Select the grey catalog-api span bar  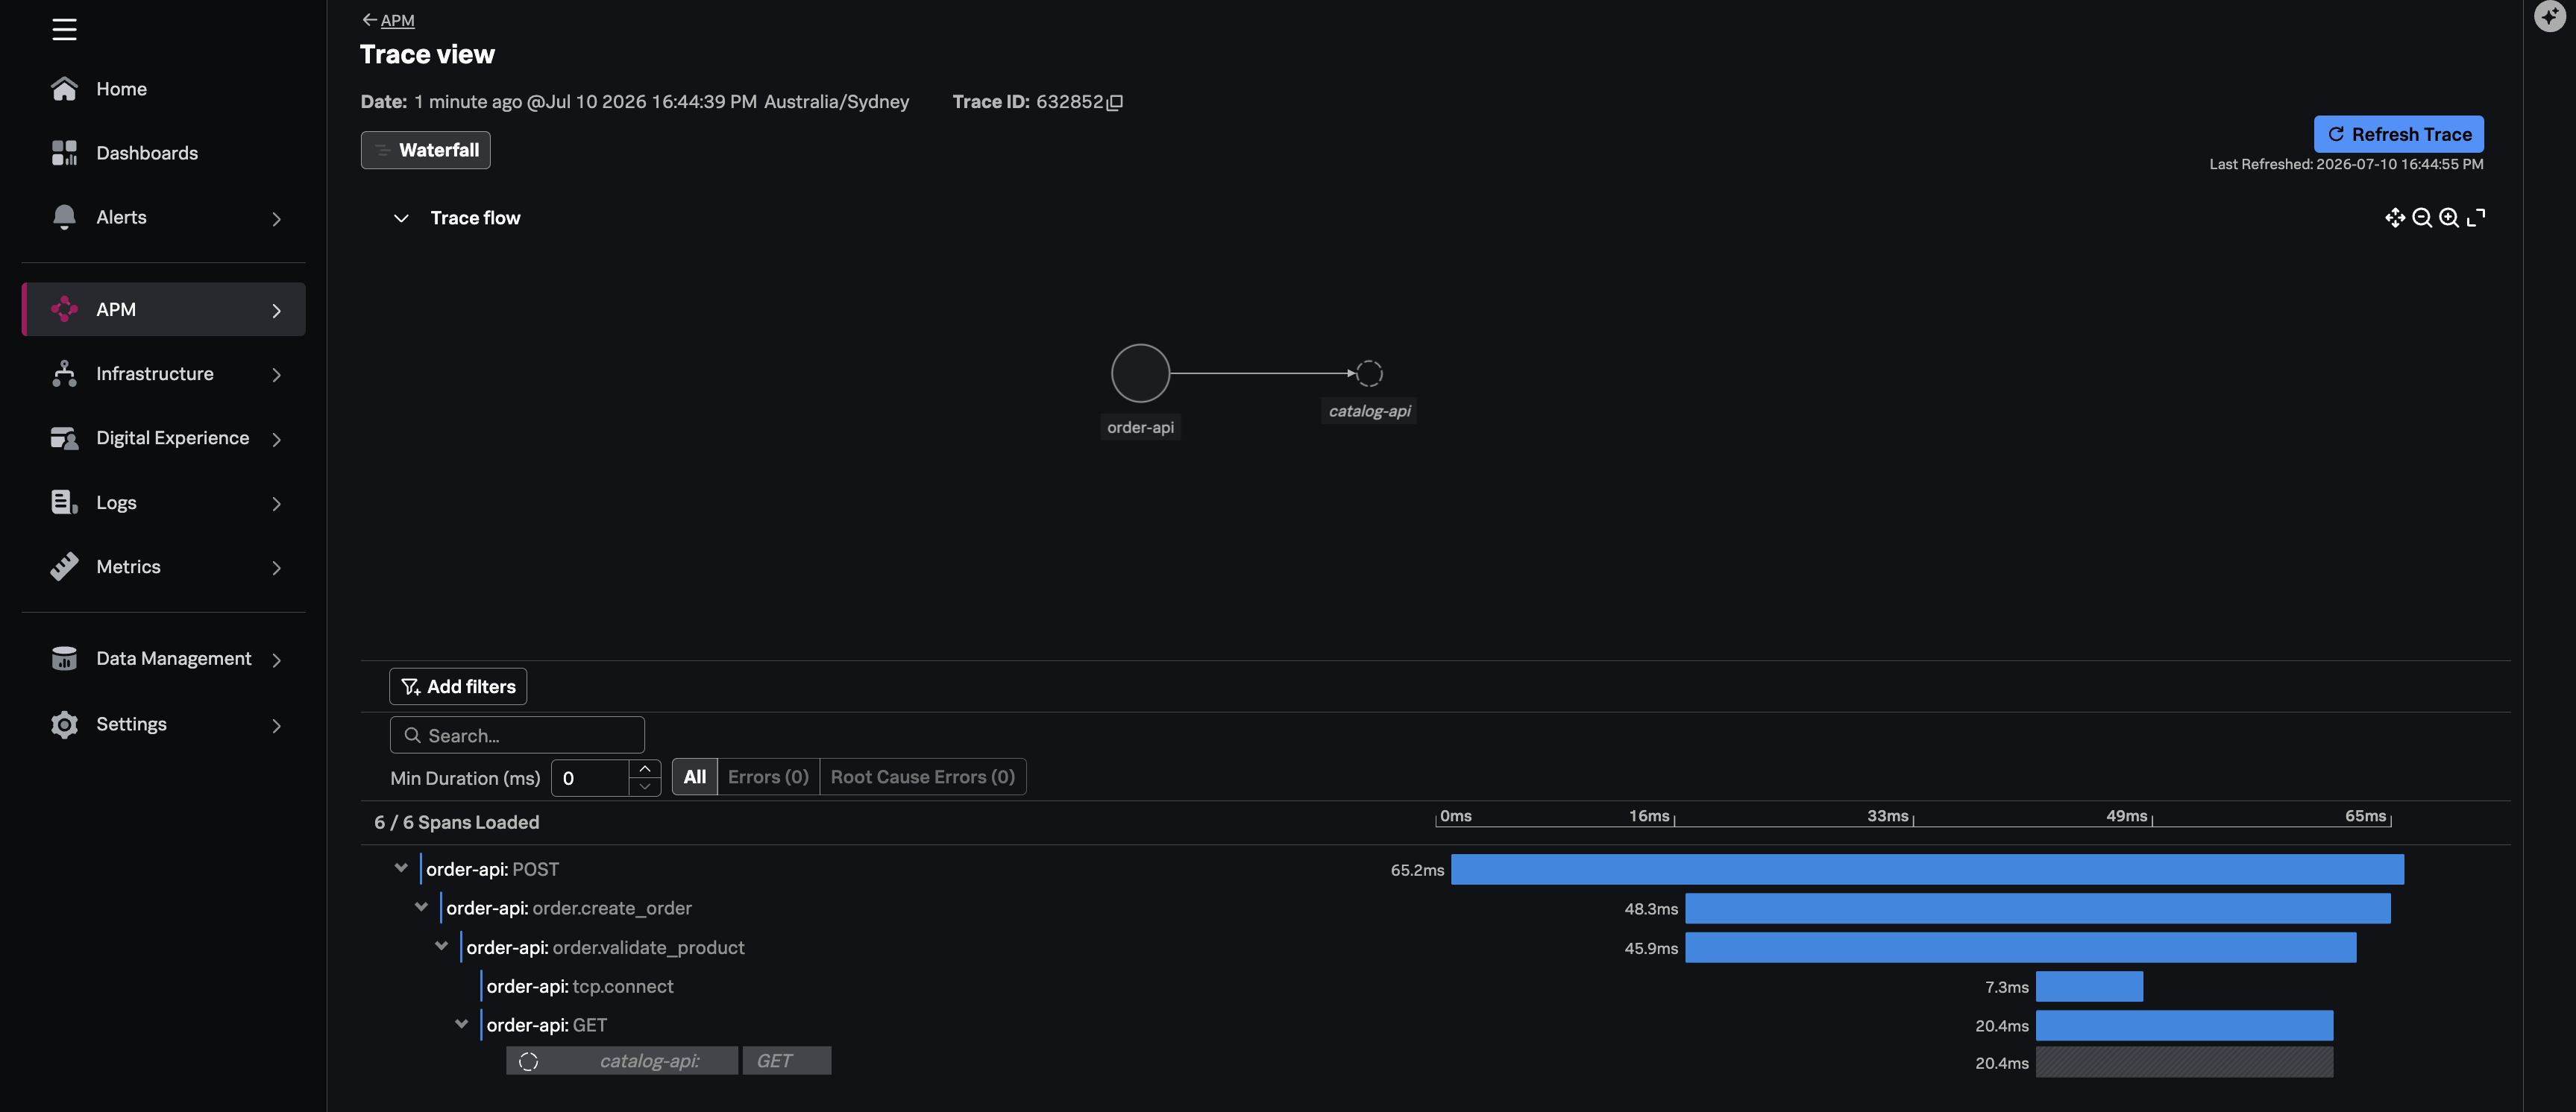[2184, 1062]
